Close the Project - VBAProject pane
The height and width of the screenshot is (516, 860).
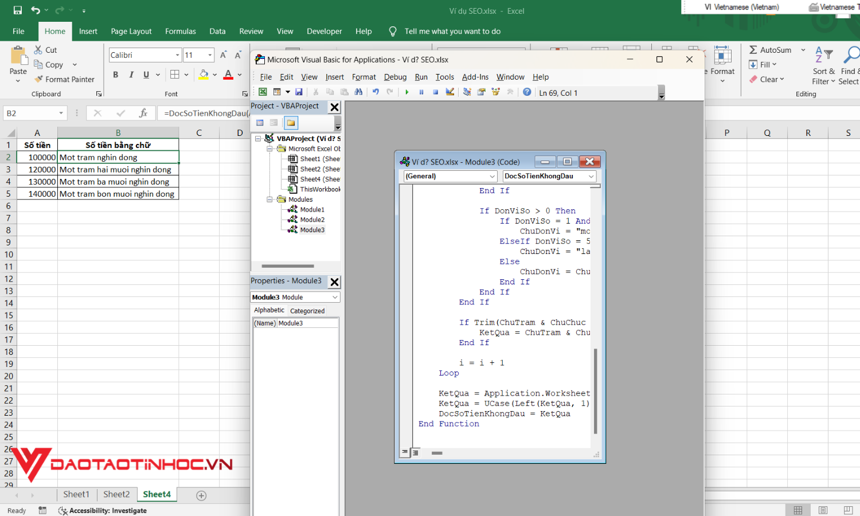tap(335, 107)
